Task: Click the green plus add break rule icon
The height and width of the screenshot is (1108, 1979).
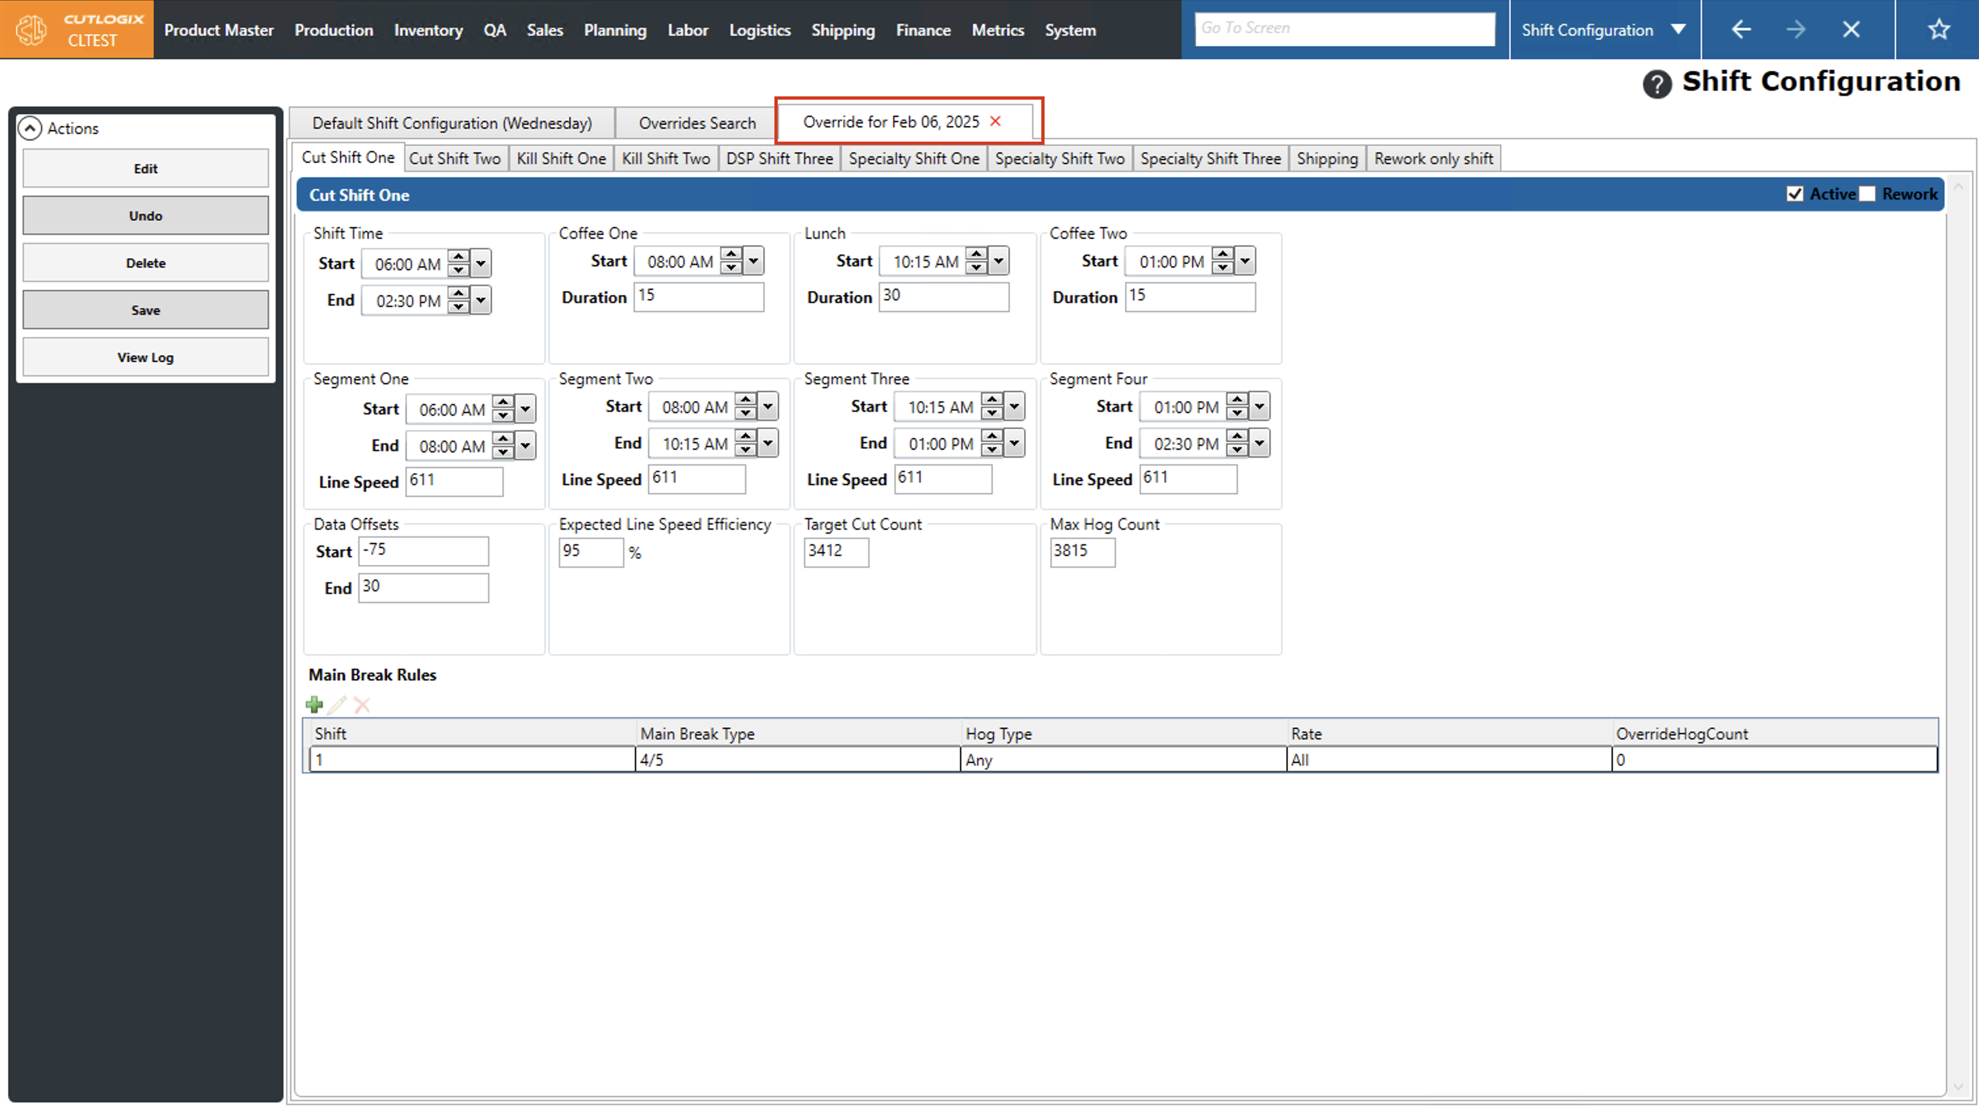Action: click(x=314, y=705)
